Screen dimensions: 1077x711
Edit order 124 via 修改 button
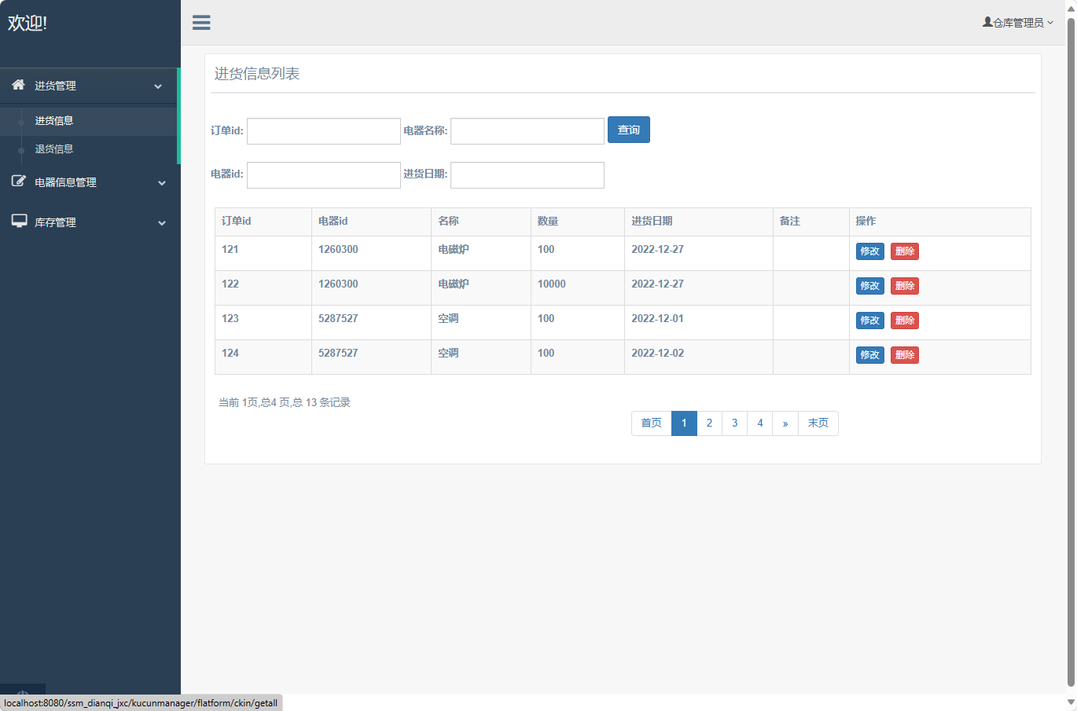pyautogui.click(x=869, y=355)
